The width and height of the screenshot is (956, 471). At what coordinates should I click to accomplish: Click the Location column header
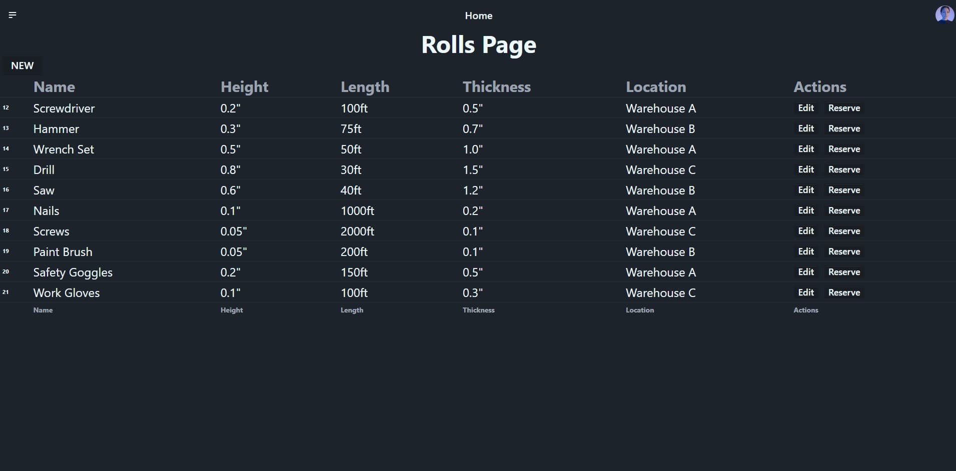tap(655, 87)
